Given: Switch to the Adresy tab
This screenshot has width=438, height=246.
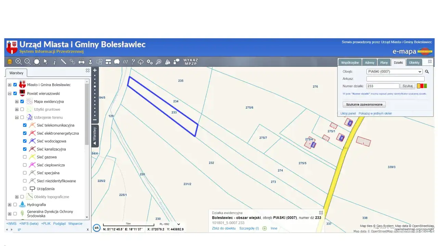Looking at the screenshot, I should pos(370,63).
